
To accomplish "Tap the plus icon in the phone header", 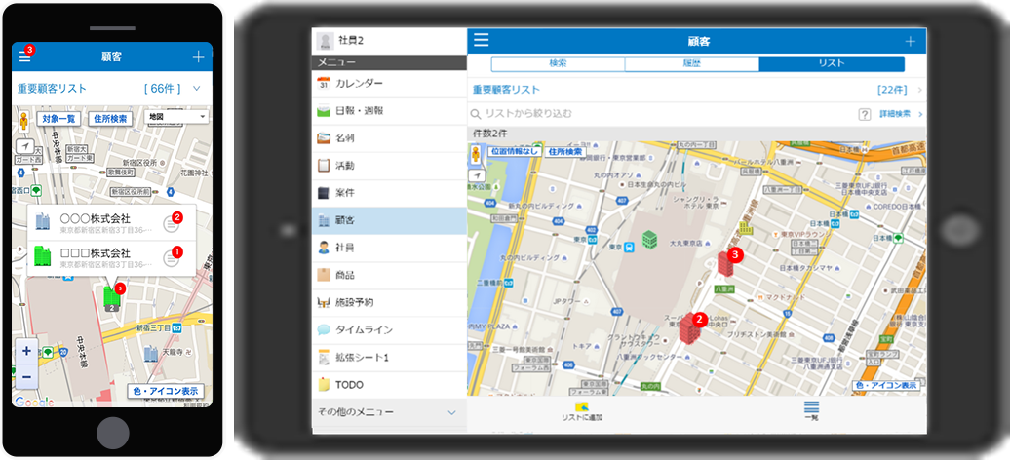I will pyautogui.click(x=199, y=57).
